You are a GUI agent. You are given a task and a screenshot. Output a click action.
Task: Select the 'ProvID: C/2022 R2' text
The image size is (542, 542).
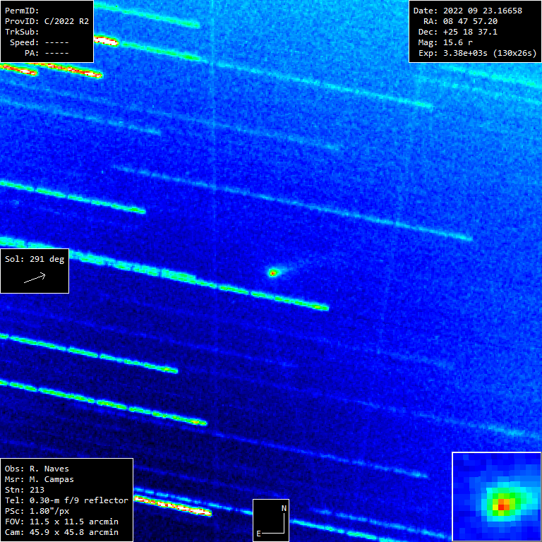click(x=47, y=21)
